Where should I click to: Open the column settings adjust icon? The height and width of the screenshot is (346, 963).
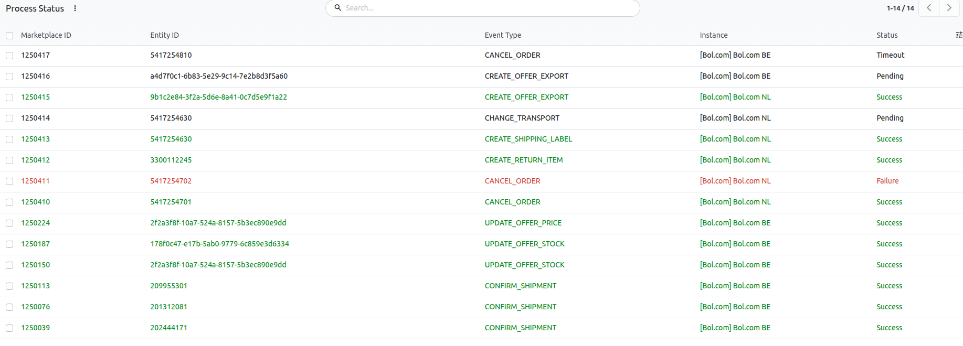959,35
